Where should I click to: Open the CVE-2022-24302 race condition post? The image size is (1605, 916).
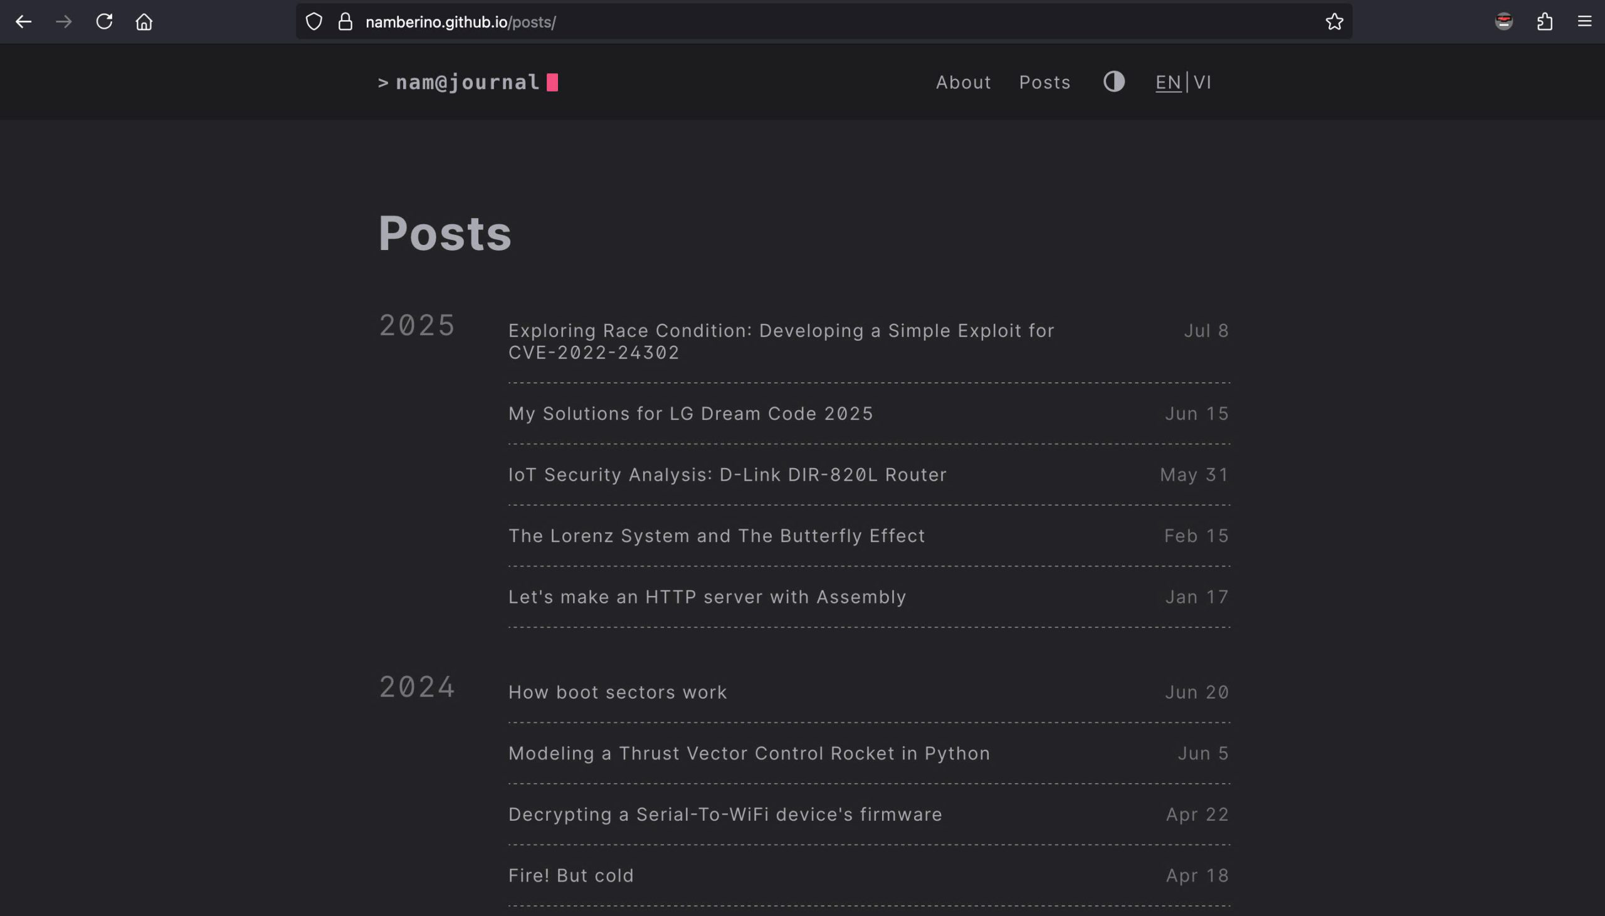[781, 341]
